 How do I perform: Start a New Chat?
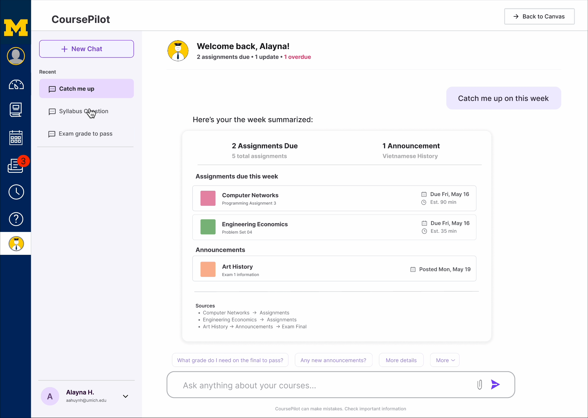pos(86,49)
